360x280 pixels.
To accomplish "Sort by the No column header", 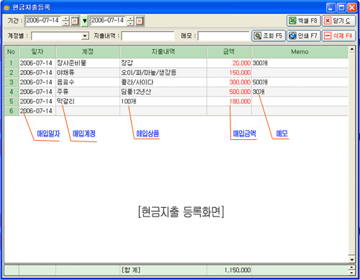I will (x=12, y=52).
